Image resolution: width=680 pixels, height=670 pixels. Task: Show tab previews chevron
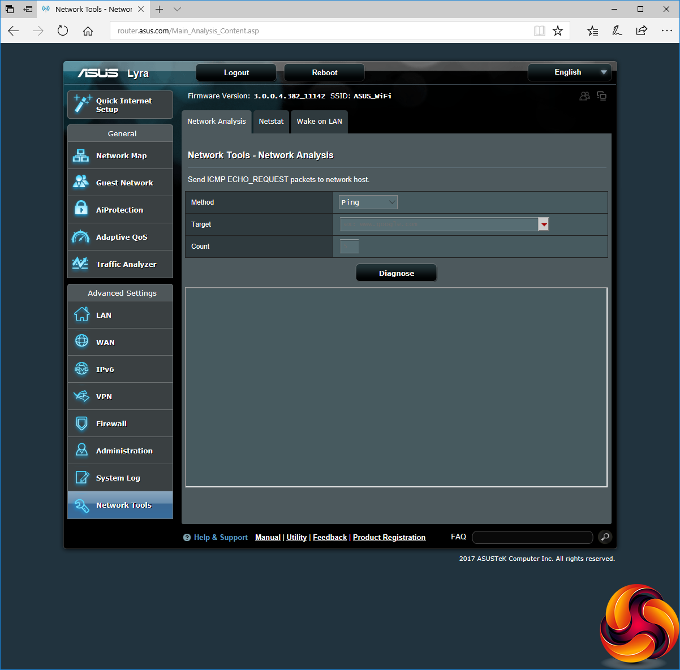point(177,9)
